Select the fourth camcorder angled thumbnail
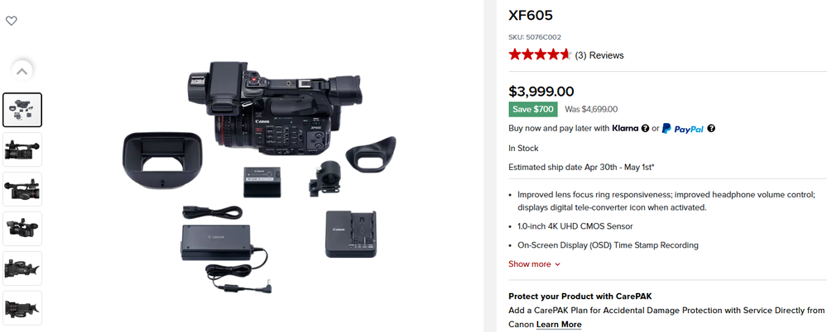 22,228
